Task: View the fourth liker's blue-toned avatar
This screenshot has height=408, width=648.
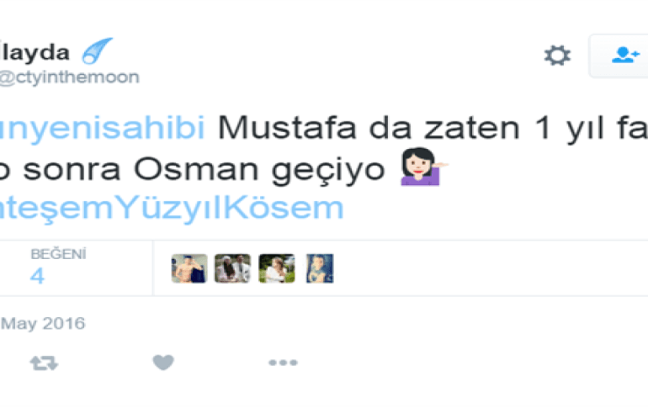Action: tap(320, 268)
